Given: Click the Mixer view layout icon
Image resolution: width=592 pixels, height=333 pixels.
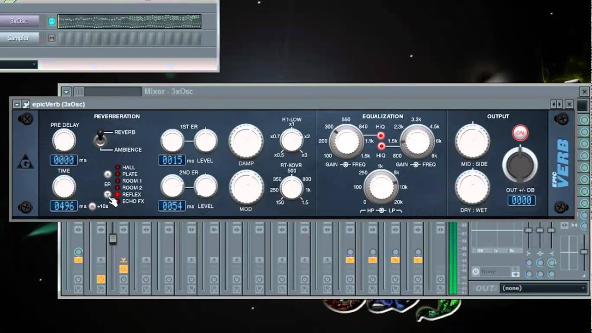Looking at the screenshot, I should (x=79, y=92).
